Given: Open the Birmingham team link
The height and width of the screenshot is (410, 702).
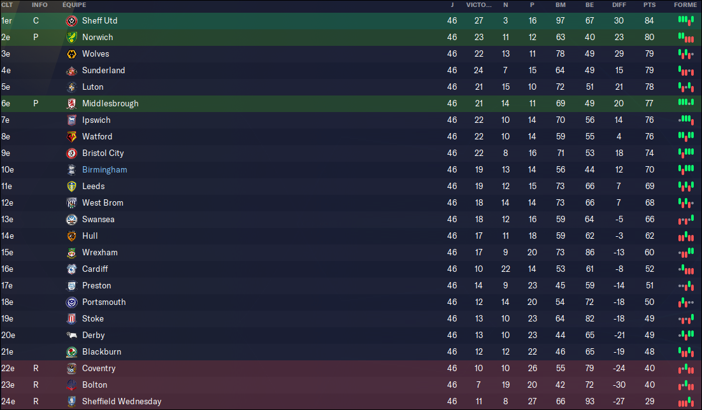Looking at the screenshot, I should pos(104,169).
